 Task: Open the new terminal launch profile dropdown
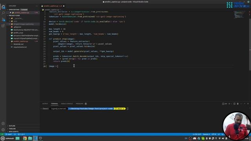231,104
